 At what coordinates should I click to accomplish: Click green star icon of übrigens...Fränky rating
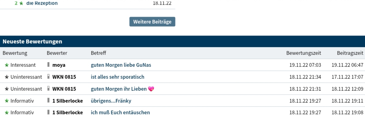[x=7, y=101]
